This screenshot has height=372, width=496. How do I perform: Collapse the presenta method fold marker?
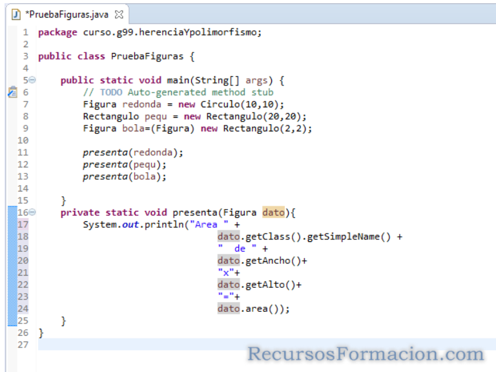32,212
